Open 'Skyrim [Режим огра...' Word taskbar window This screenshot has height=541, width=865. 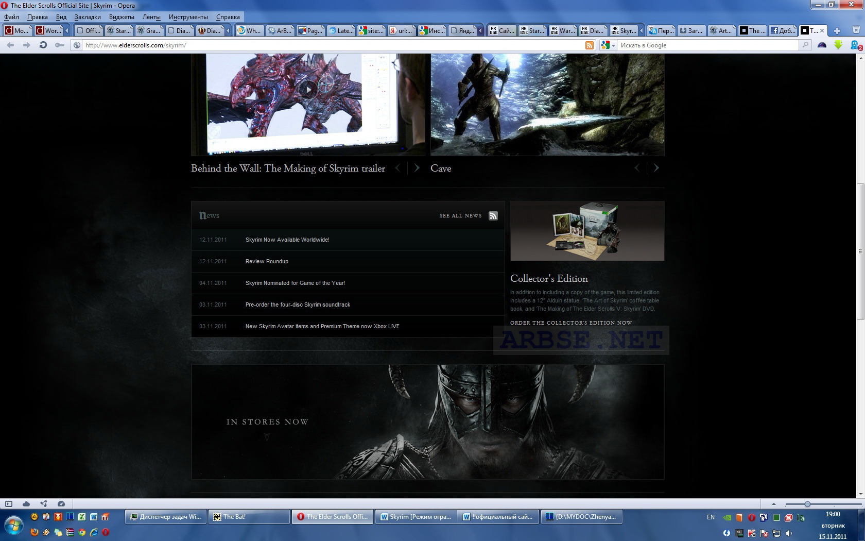pyautogui.click(x=416, y=517)
